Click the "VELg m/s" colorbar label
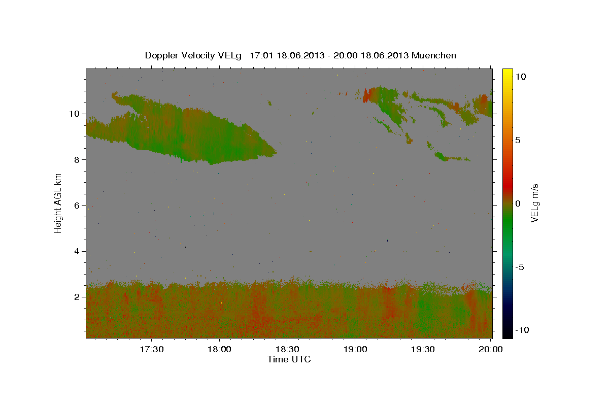 534,202
